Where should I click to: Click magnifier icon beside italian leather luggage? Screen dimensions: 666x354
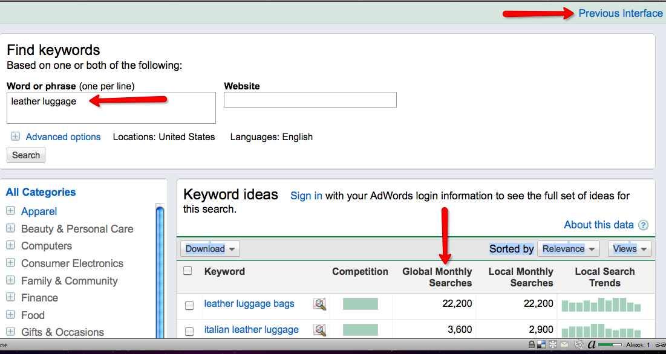[319, 330]
